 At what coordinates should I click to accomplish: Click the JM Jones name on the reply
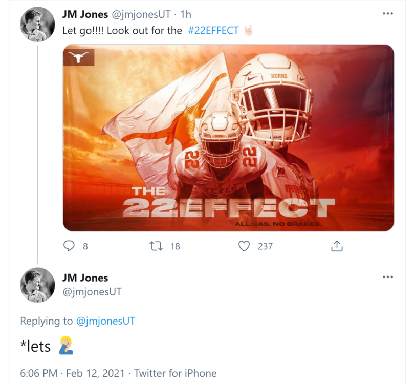pyautogui.click(x=85, y=278)
